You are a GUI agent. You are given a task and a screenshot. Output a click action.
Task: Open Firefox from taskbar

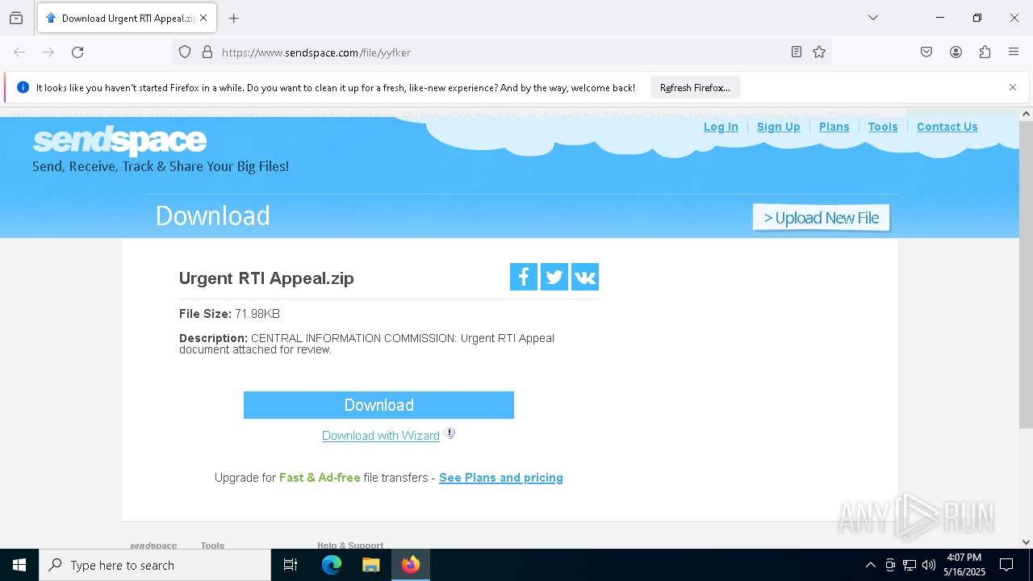(411, 565)
